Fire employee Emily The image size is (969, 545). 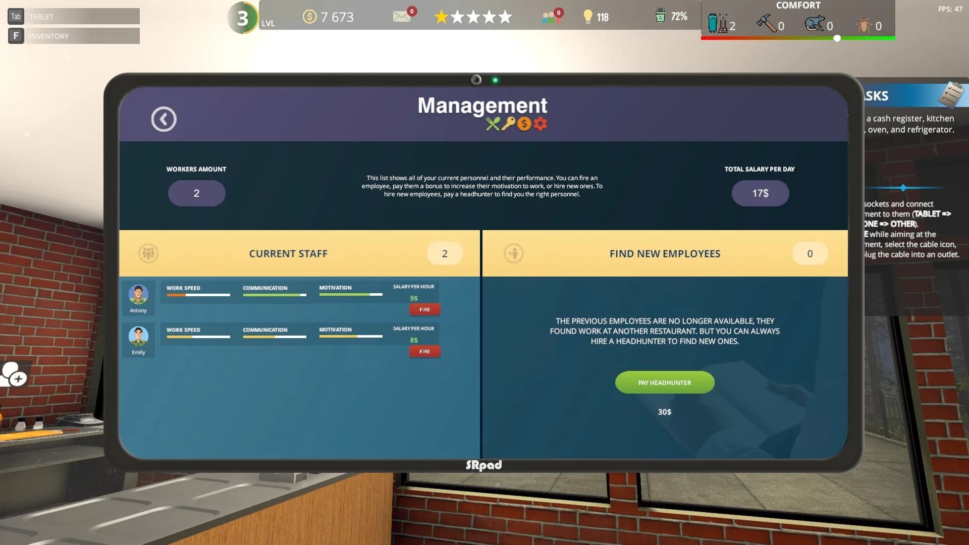coord(424,351)
